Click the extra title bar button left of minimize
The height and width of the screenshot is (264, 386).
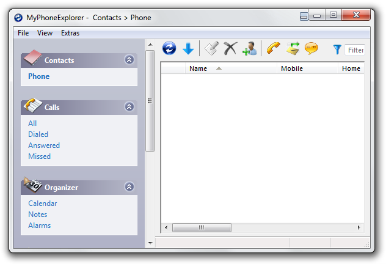pos(304,16)
